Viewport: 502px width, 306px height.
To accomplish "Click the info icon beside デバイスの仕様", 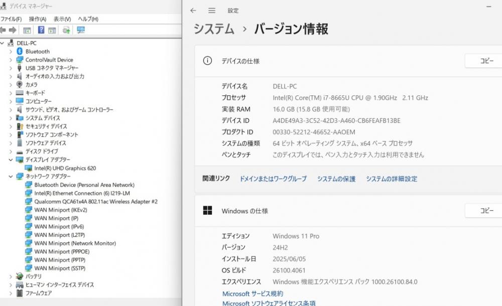I will click(207, 61).
